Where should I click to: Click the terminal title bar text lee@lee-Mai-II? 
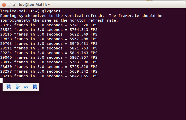pyautogui.click(x=34, y=5)
